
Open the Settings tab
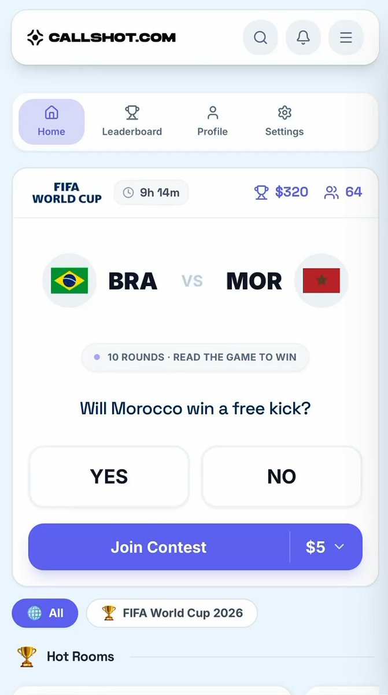284,122
